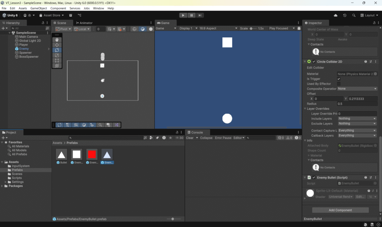Select the red enemy prefab thumbnail

click(92, 155)
